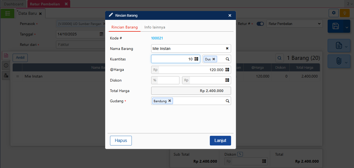This screenshot has height=168, width=354.
Task: Select the Dashboard tab
Action: (14, 4)
